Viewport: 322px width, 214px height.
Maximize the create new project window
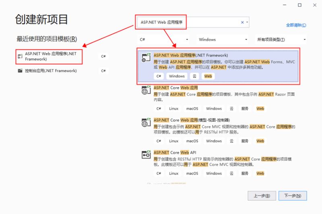[x=299, y=5]
